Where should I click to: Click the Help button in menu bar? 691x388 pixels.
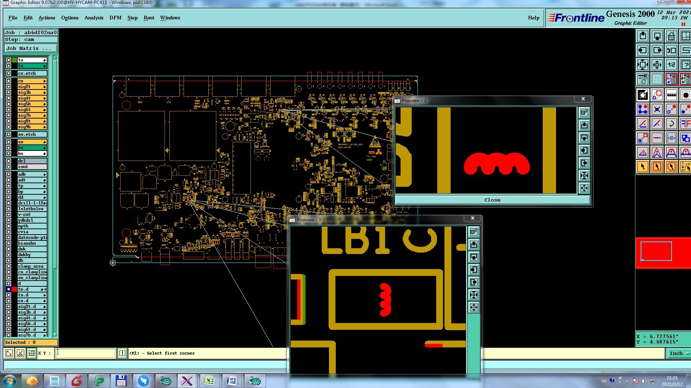tap(533, 18)
